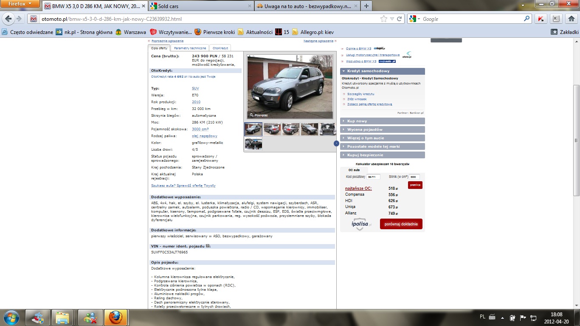Go back with the browser back arrow

[8, 19]
